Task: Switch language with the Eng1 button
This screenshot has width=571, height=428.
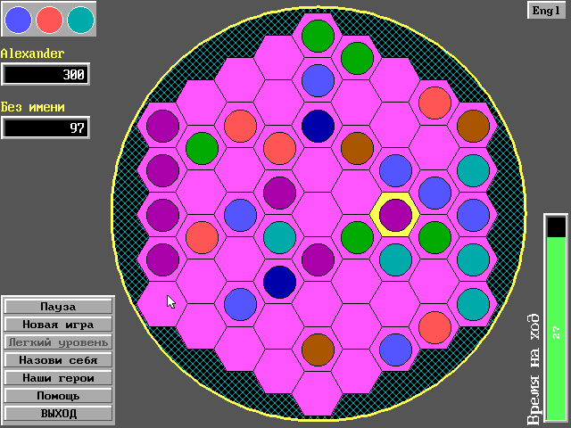Action: pyautogui.click(x=546, y=11)
